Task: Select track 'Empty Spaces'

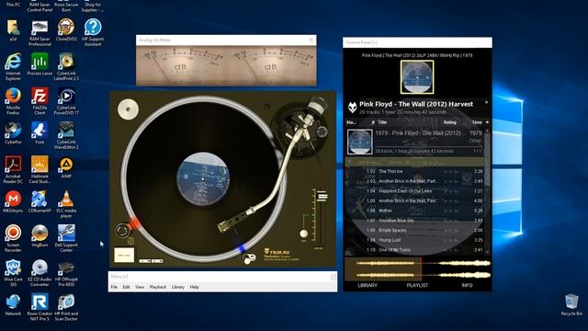Action: [414, 230]
